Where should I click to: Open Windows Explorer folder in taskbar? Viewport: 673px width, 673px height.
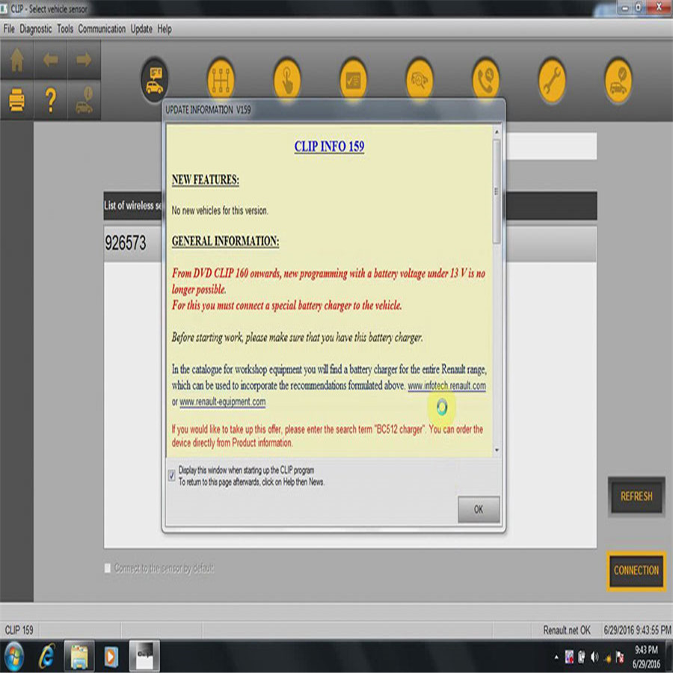point(79,657)
